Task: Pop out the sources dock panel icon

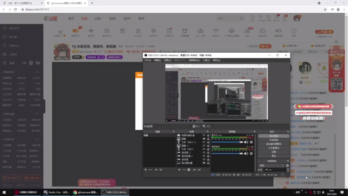Action: click(x=207, y=132)
